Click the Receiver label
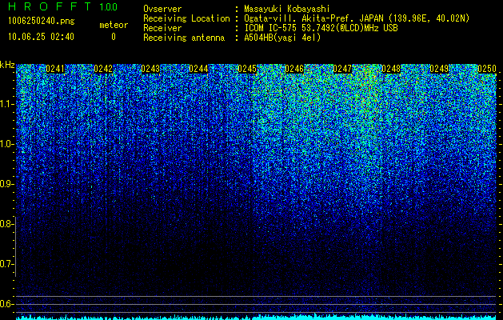The image size is (503, 320). 162,28
